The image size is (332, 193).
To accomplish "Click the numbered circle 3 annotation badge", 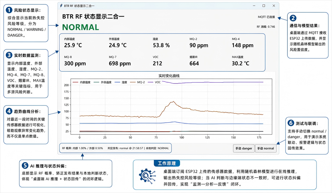I will [x=9, y=55].
